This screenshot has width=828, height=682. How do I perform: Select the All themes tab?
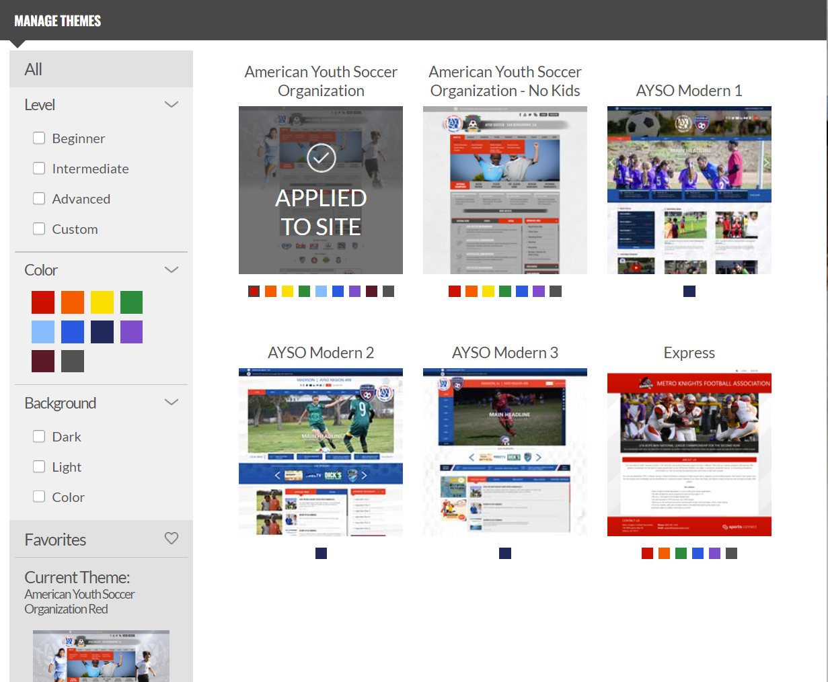pyautogui.click(x=34, y=69)
